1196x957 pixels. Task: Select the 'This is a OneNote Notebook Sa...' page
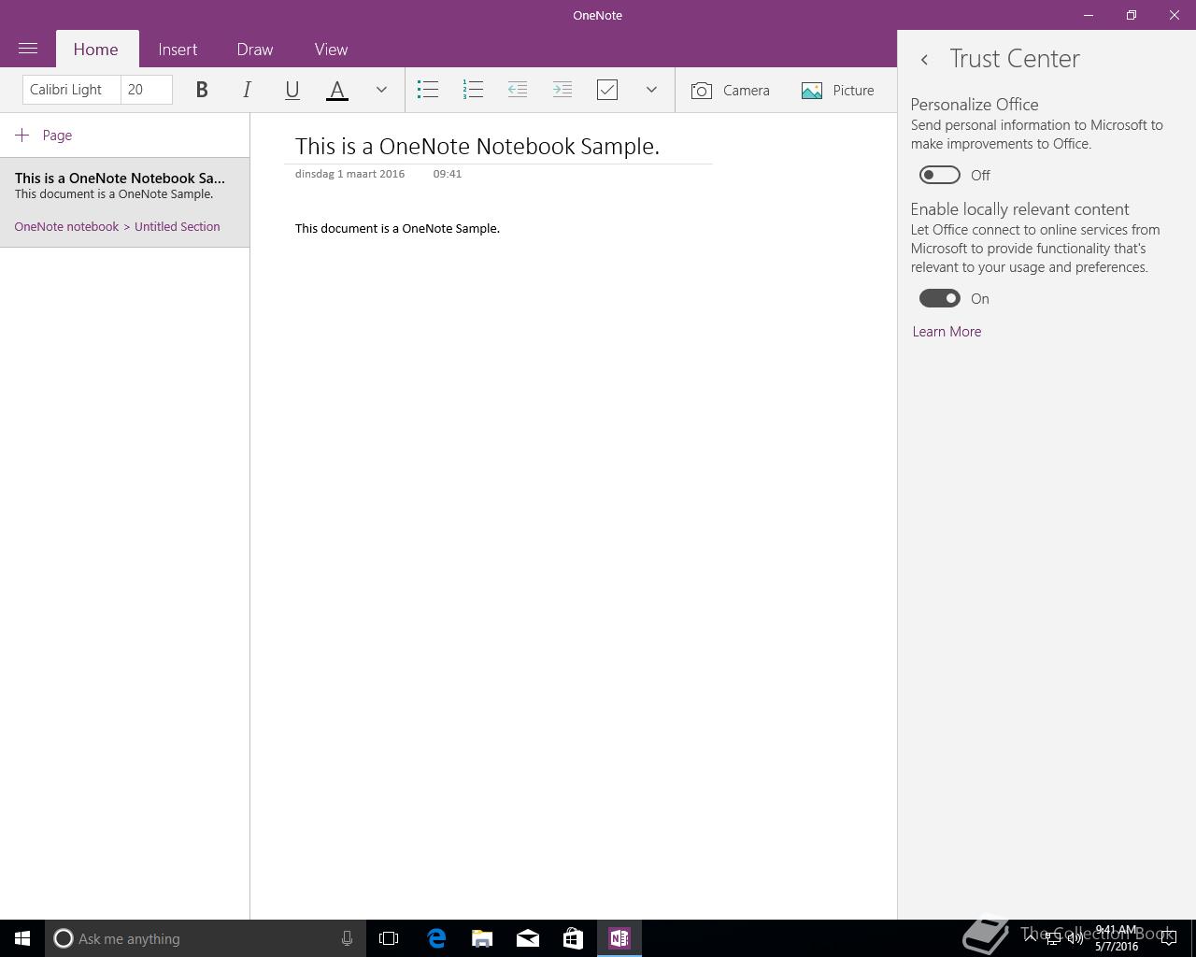[124, 203]
